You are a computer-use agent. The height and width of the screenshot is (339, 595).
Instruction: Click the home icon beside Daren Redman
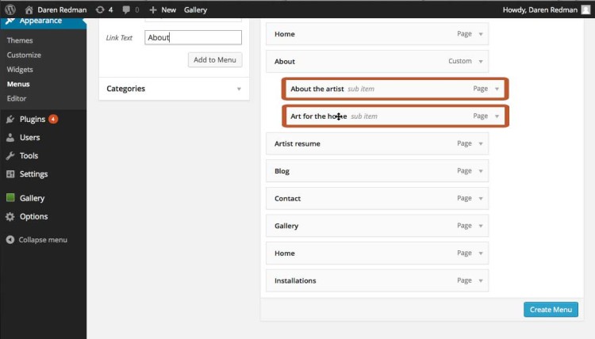pos(29,10)
